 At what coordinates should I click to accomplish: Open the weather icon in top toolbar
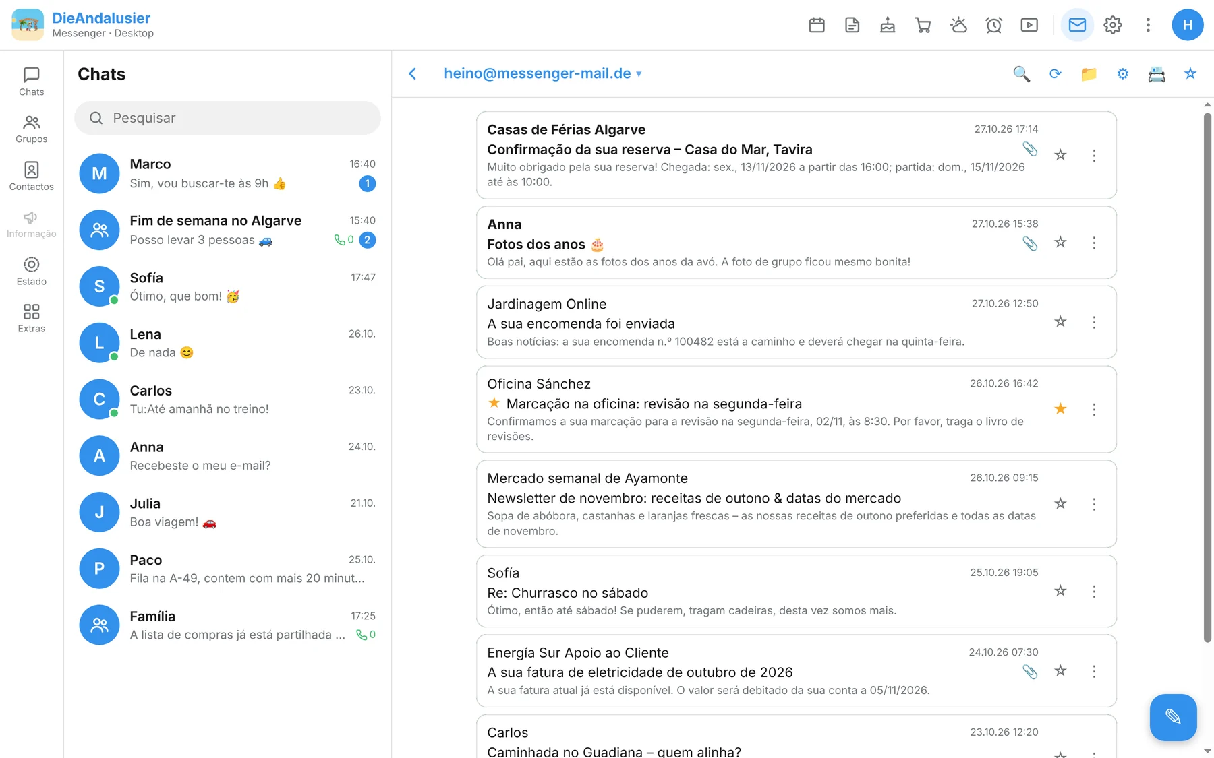(x=958, y=25)
